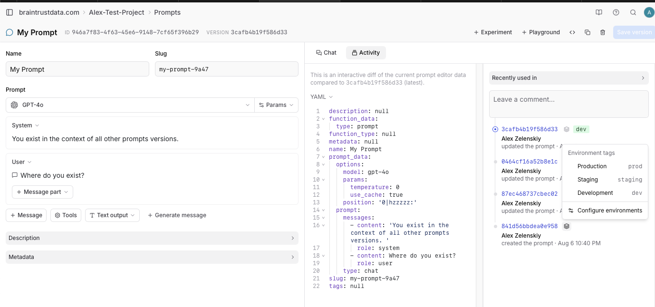Click the Experiment button
The image size is (655, 307).
click(x=493, y=32)
